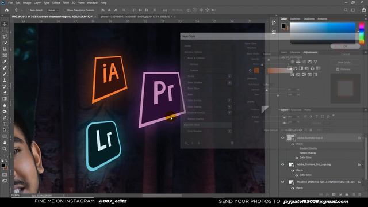The image size is (368, 207).
Task: Click the toolbar foreground color swatch
Action: (x=3, y=166)
